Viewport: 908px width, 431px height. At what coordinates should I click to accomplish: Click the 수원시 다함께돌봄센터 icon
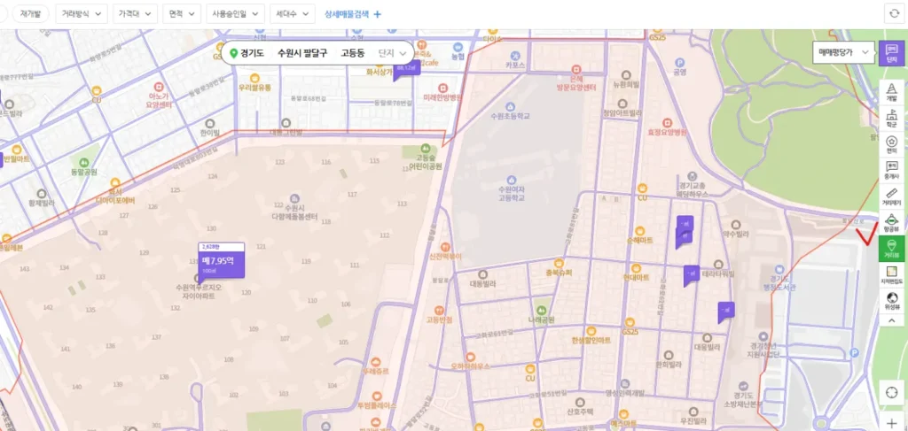coord(294,199)
